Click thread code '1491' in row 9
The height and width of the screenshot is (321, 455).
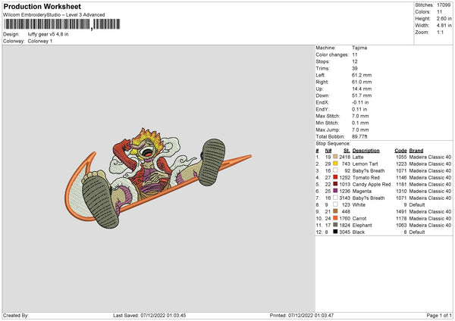(401, 211)
